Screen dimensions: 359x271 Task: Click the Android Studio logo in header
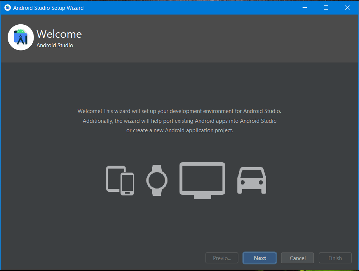(x=21, y=37)
